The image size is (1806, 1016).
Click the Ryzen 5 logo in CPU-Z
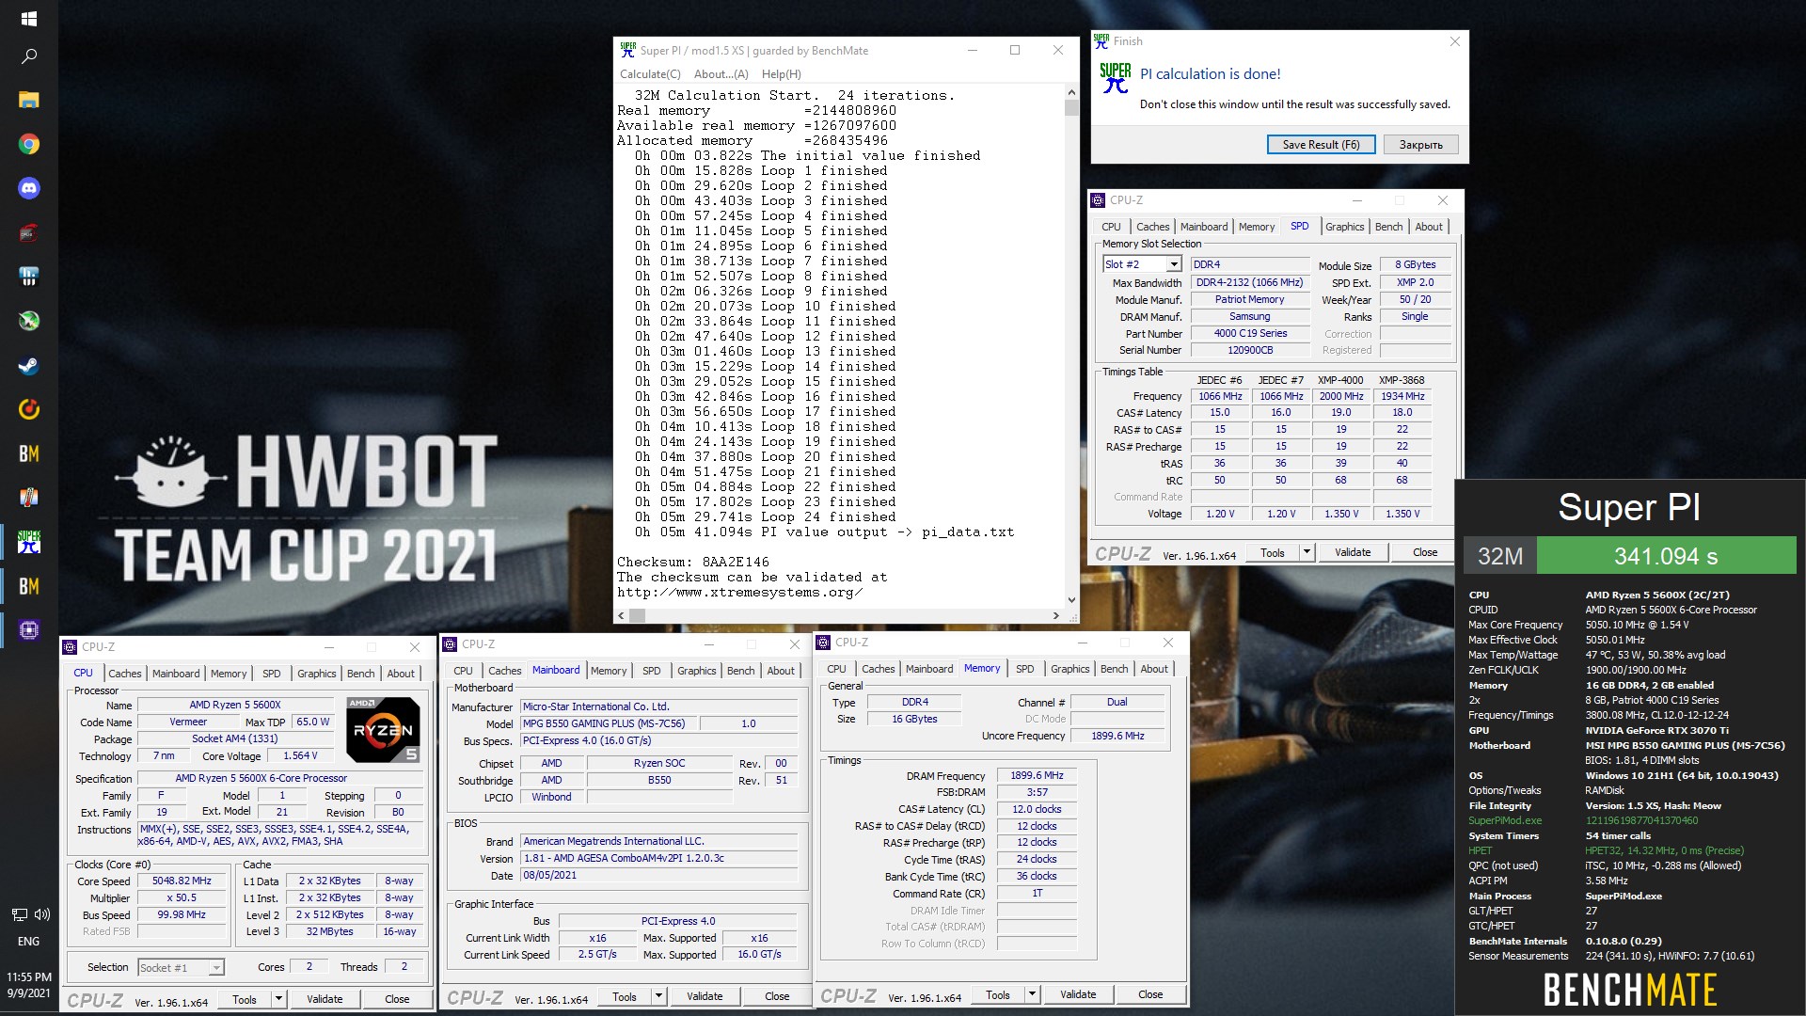[383, 729]
